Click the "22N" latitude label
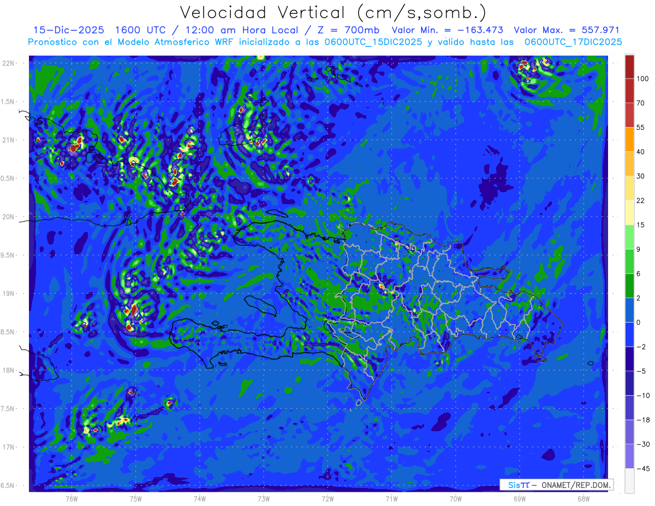 9,63
